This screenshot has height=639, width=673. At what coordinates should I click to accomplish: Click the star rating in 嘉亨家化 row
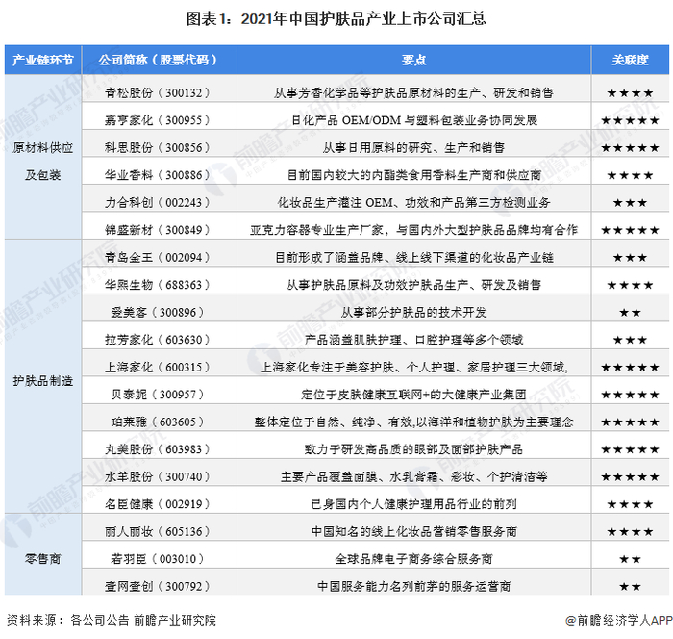coord(630,120)
